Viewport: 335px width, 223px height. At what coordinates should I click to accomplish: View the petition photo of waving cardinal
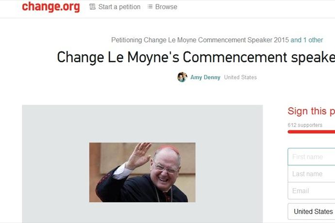(x=142, y=172)
